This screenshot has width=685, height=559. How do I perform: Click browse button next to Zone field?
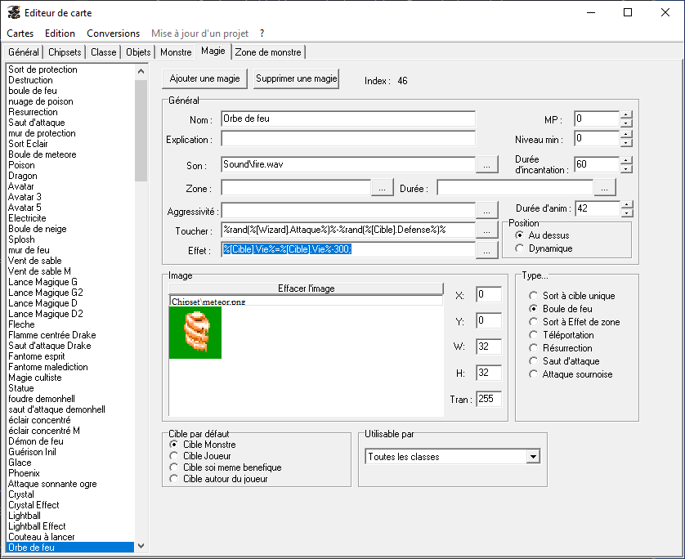[x=382, y=189]
